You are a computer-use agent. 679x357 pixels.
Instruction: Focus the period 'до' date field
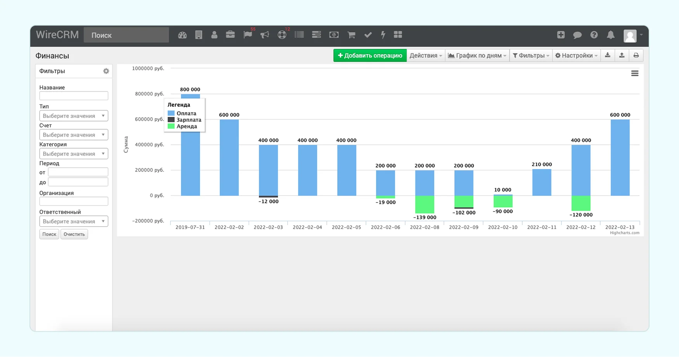78,182
